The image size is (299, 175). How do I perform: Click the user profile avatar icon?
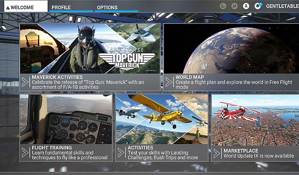coord(246,6)
